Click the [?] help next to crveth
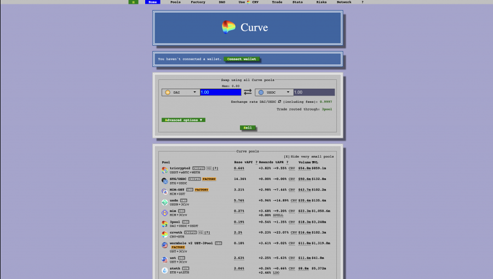Viewport: 493px width, 279px height. [207, 233]
